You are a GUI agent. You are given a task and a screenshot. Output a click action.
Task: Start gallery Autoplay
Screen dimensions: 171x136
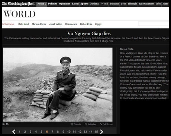[90, 124]
